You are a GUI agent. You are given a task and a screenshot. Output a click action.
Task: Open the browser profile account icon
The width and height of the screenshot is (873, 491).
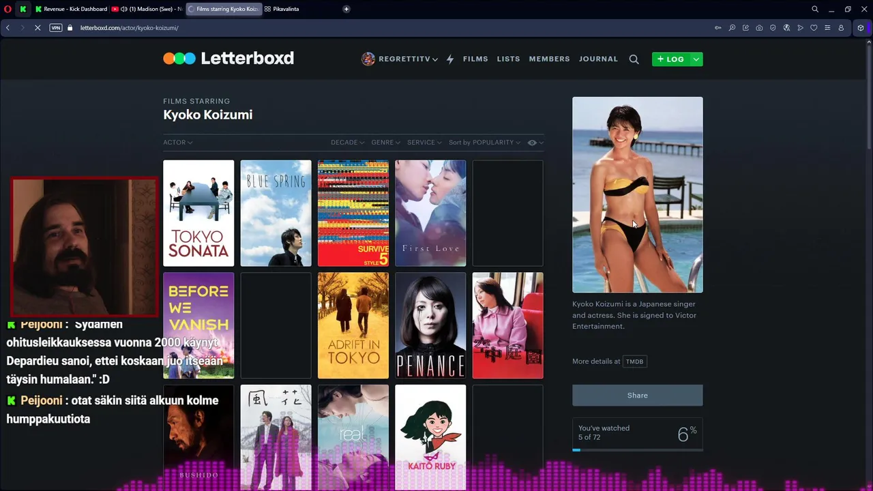click(x=841, y=28)
